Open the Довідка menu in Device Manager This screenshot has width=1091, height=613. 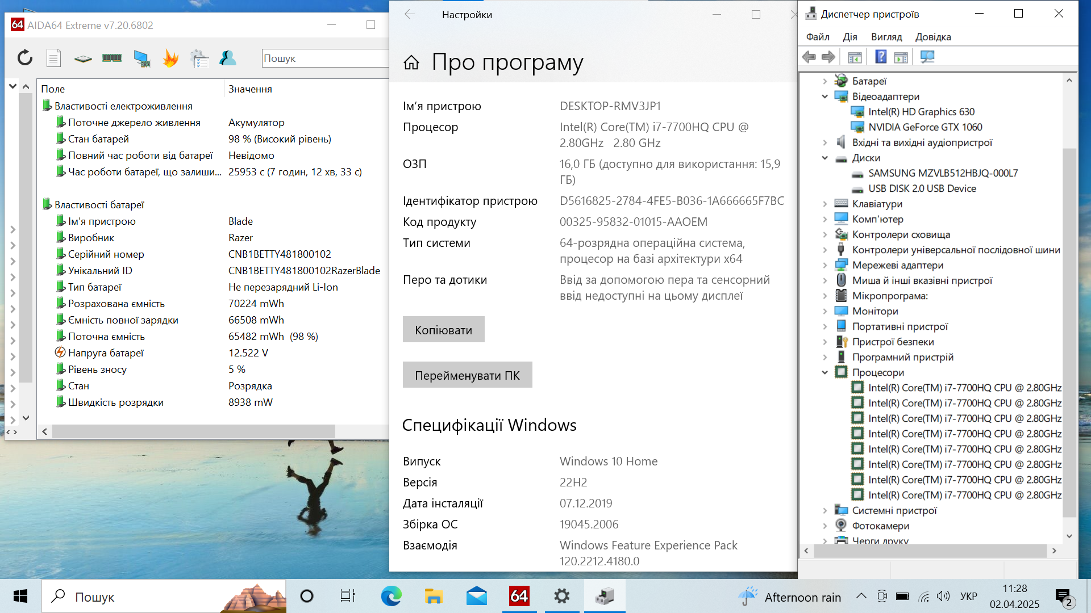coord(933,37)
